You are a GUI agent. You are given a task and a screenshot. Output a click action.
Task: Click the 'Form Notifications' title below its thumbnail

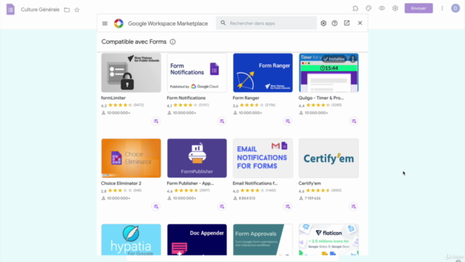[186, 98]
